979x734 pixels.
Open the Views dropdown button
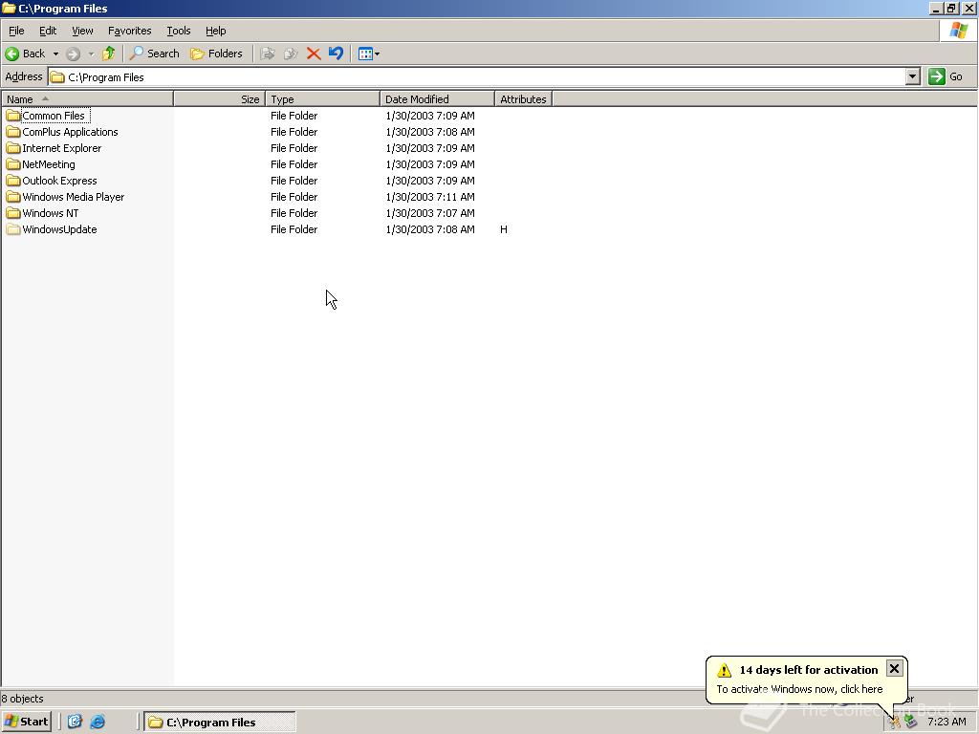[368, 54]
